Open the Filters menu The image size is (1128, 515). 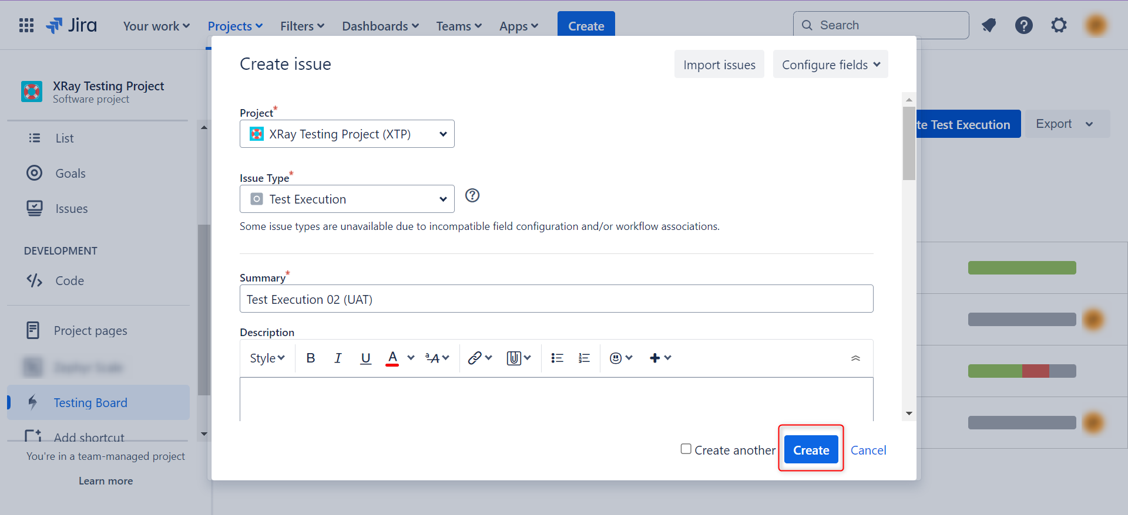point(302,26)
